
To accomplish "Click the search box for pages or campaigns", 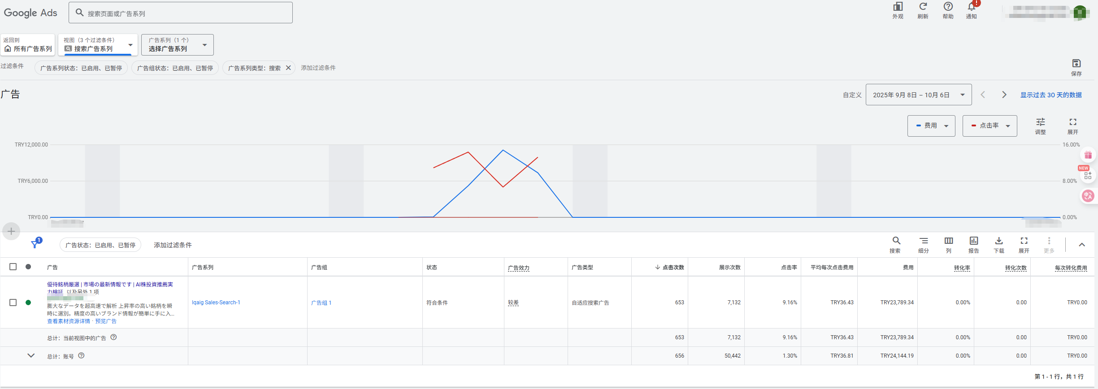I will pyautogui.click(x=180, y=13).
